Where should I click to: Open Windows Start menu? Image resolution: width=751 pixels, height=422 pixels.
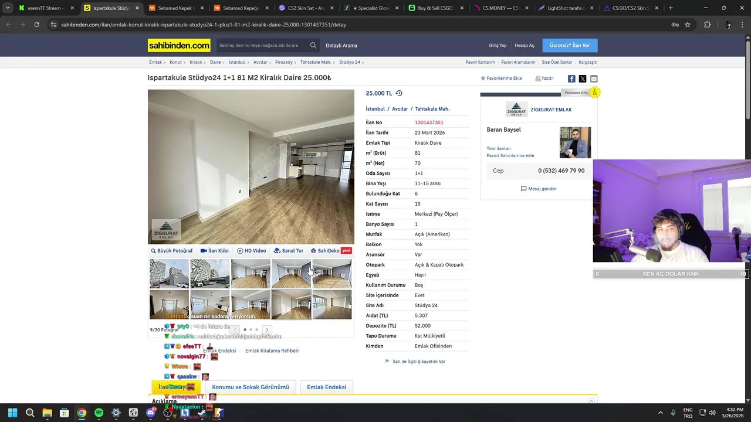click(12, 413)
